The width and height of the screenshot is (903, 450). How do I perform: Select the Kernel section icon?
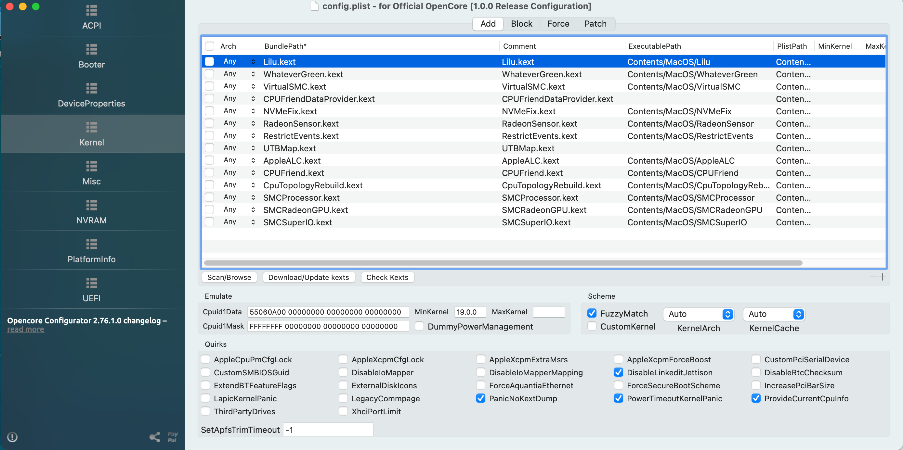(x=91, y=128)
